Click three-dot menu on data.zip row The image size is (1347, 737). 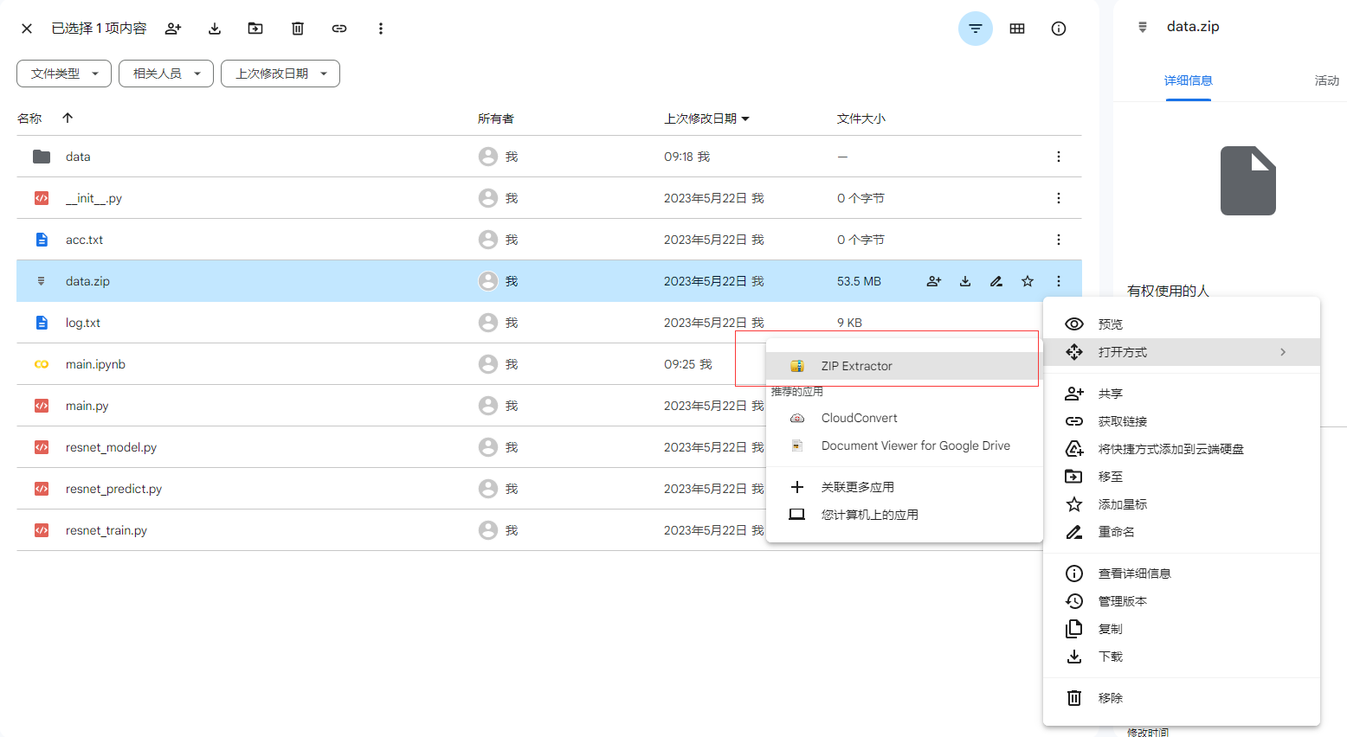(1059, 281)
